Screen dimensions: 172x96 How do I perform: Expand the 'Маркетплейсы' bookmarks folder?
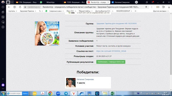point(86,11)
